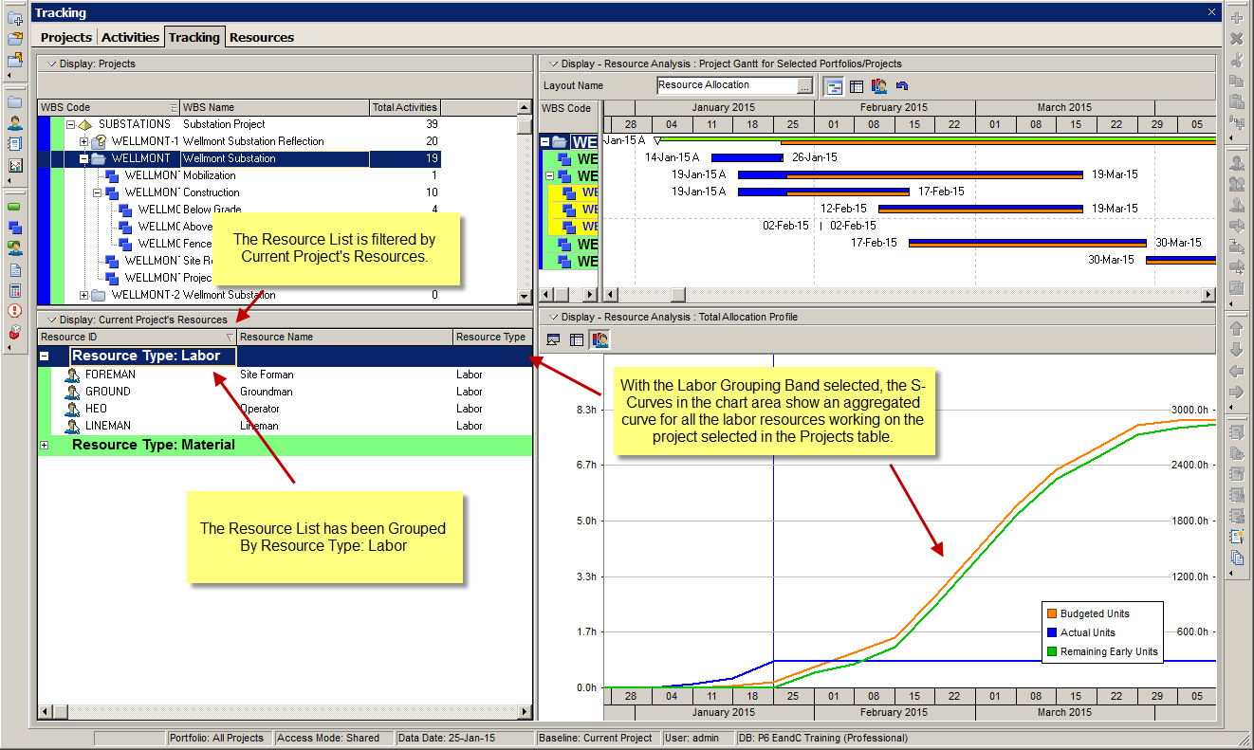Switch to the Activities tab
The image size is (1254, 750).
[x=130, y=37]
